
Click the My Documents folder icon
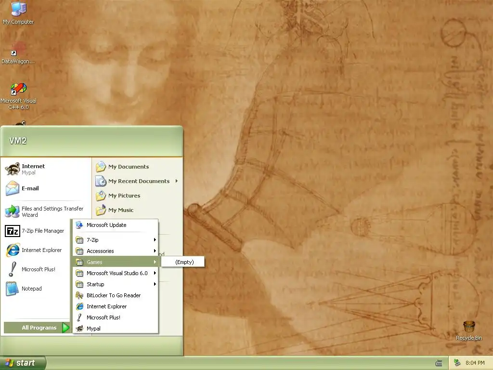tap(101, 166)
